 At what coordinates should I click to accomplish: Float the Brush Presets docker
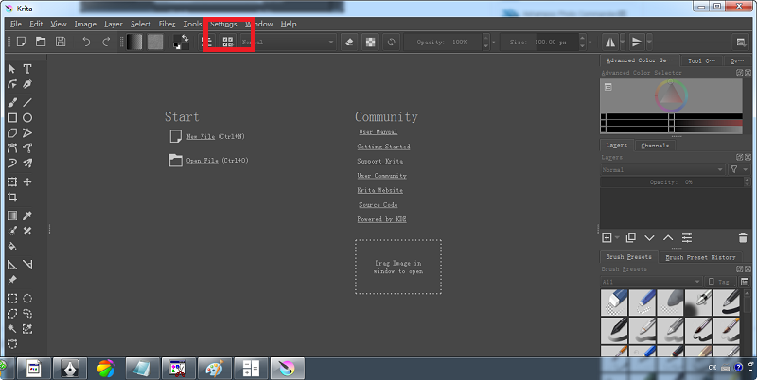coord(739,269)
